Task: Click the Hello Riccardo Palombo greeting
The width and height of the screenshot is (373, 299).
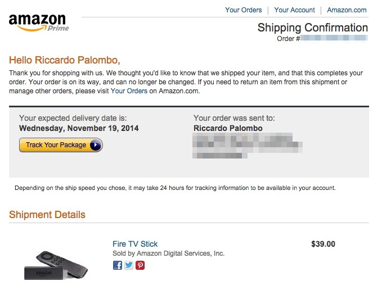Action: [x=65, y=60]
